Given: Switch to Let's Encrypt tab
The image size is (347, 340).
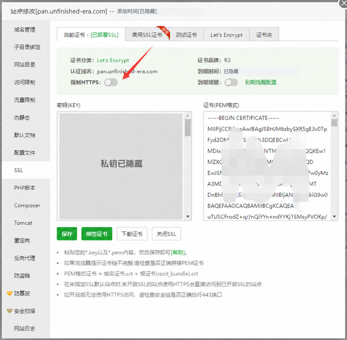Looking at the screenshot, I should pos(226,35).
